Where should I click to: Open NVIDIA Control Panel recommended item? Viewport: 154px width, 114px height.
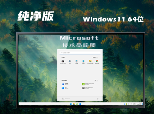point(88,84)
